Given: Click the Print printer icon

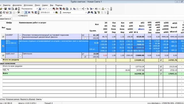Looking at the screenshot, I should click(x=16, y=9).
